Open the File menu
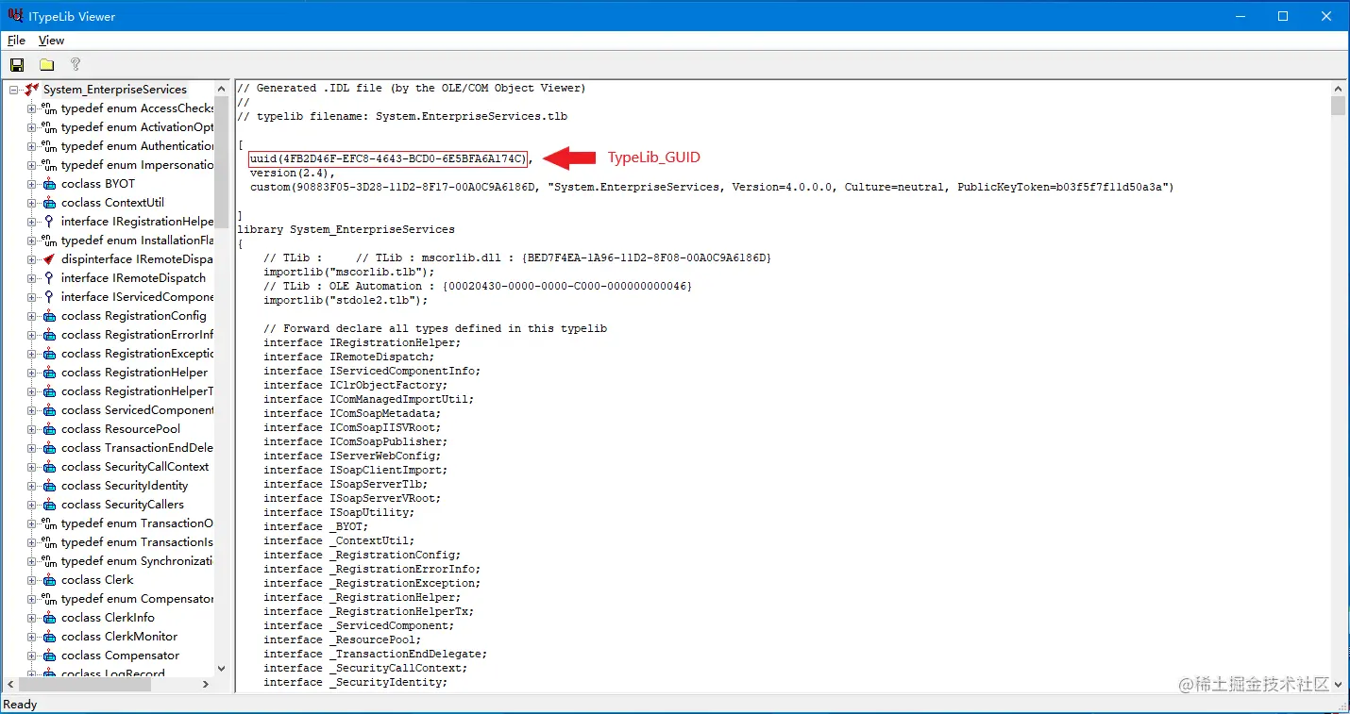This screenshot has width=1350, height=714. 16,41
